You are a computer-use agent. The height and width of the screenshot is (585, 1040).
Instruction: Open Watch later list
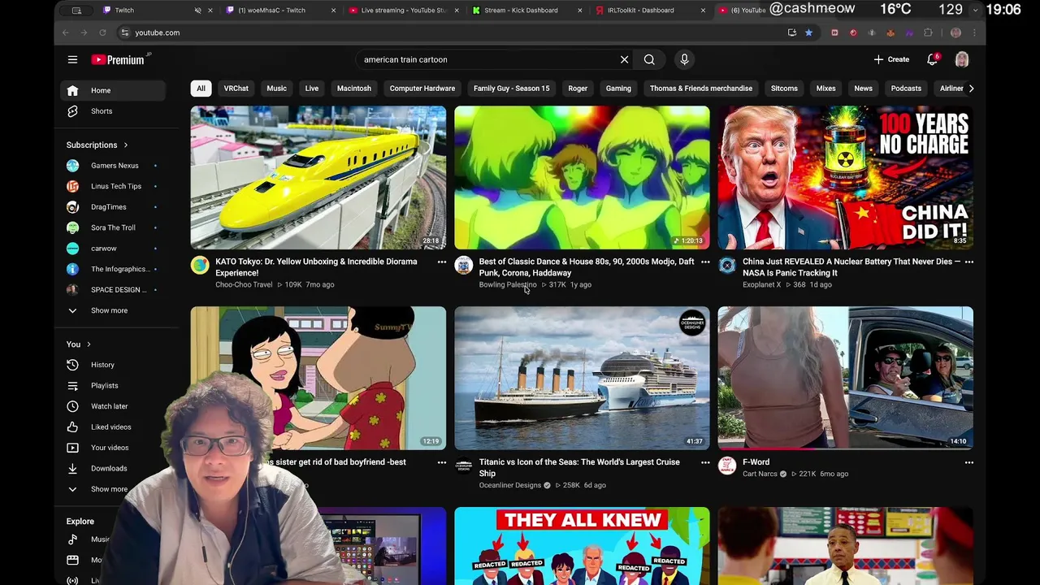[x=113, y=406]
